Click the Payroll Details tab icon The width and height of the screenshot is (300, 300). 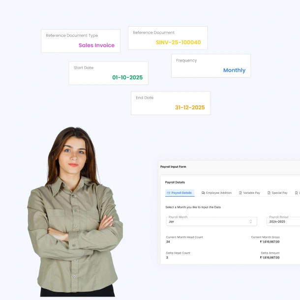pos(169,193)
